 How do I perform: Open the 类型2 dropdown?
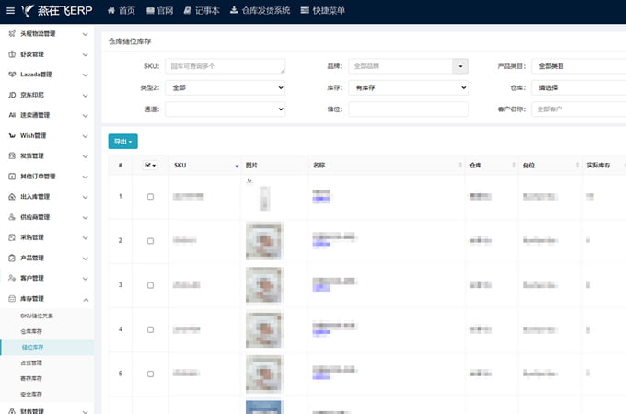point(226,87)
